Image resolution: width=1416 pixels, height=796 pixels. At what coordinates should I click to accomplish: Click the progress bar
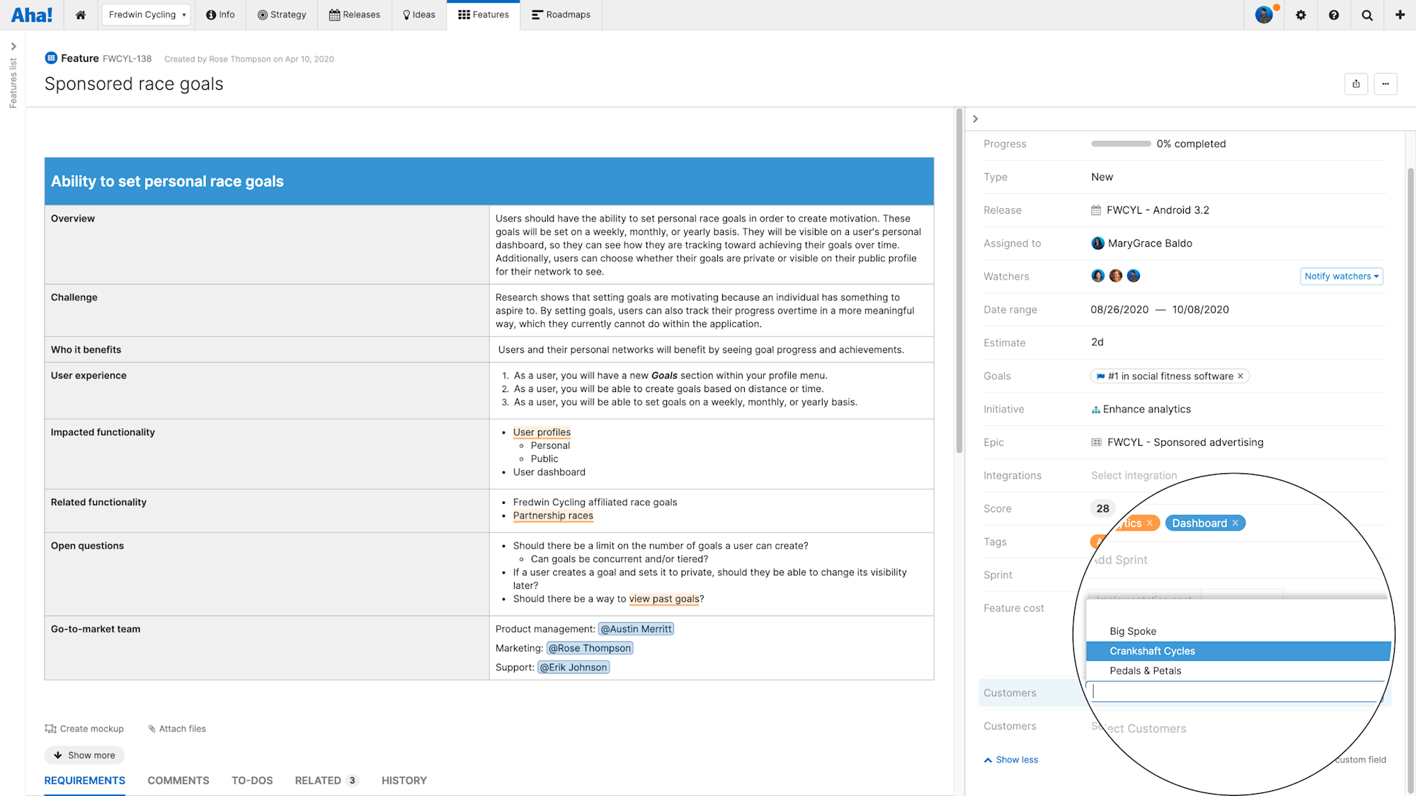pyautogui.click(x=1121, y=144)
